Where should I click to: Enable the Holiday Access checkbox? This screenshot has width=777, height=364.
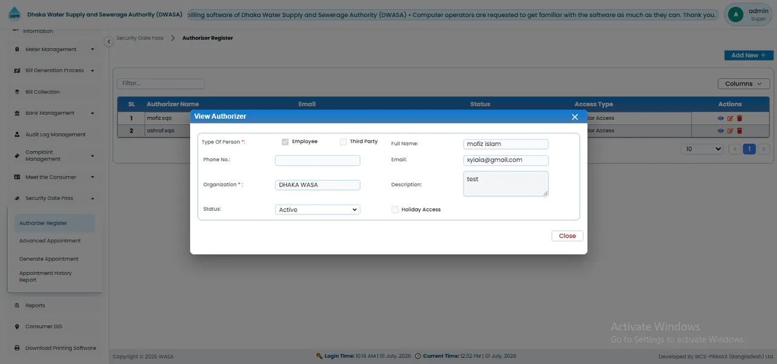tap(395, 210)
